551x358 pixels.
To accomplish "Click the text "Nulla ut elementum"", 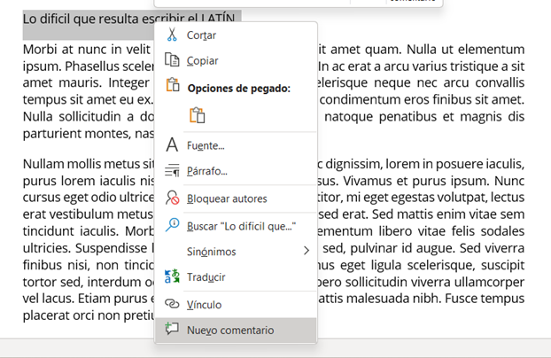I will [466, 50].
